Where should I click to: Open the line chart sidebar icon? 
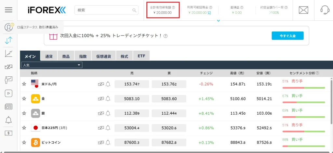coord(9,54)
